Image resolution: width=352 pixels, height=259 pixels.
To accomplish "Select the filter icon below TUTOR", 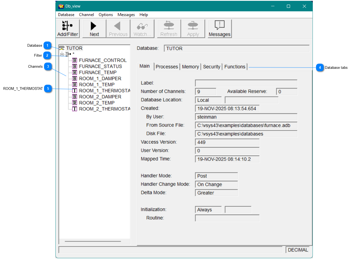I will (x=68, y=54).
